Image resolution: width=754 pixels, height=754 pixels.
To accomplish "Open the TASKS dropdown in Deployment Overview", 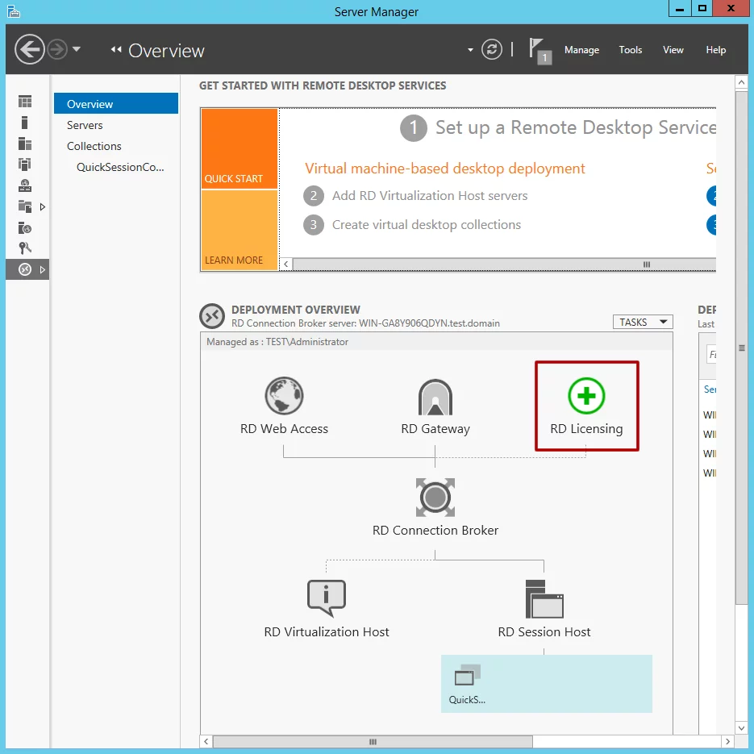I will click(x=643, y=322).
